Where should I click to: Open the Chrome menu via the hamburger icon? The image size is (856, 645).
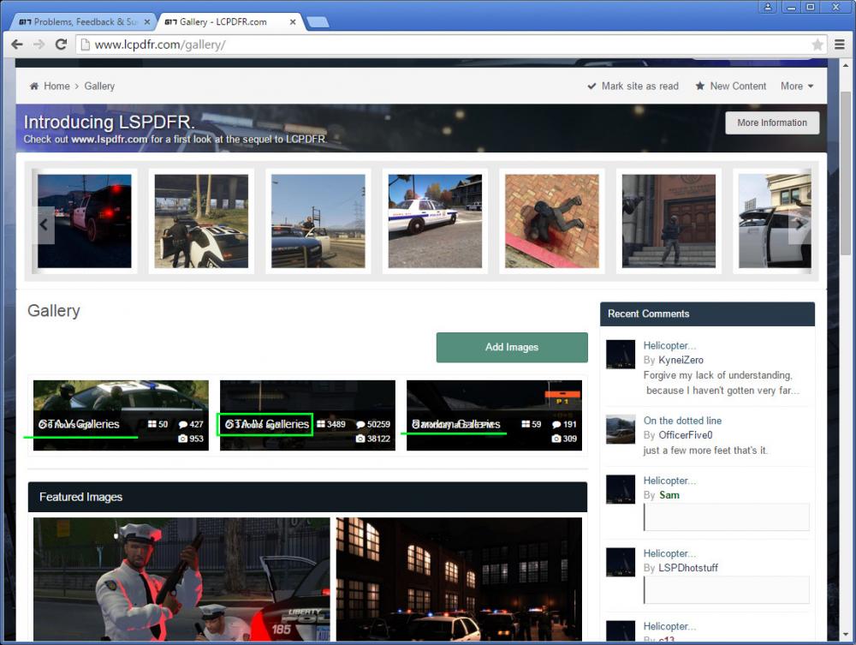pyautogui.click(x=840, y=44)
